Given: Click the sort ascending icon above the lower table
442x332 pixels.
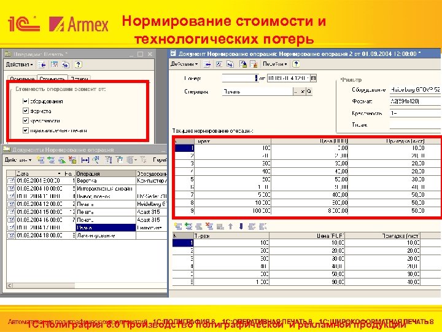Looking at the screenshot, I should click(x=252, y=226).
